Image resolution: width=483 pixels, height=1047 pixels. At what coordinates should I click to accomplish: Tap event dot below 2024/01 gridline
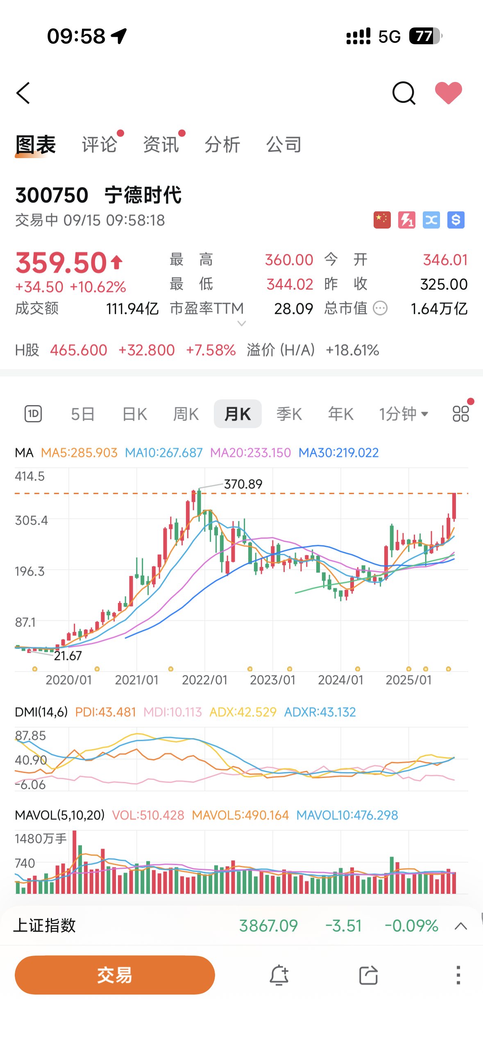tap(358, 669)
